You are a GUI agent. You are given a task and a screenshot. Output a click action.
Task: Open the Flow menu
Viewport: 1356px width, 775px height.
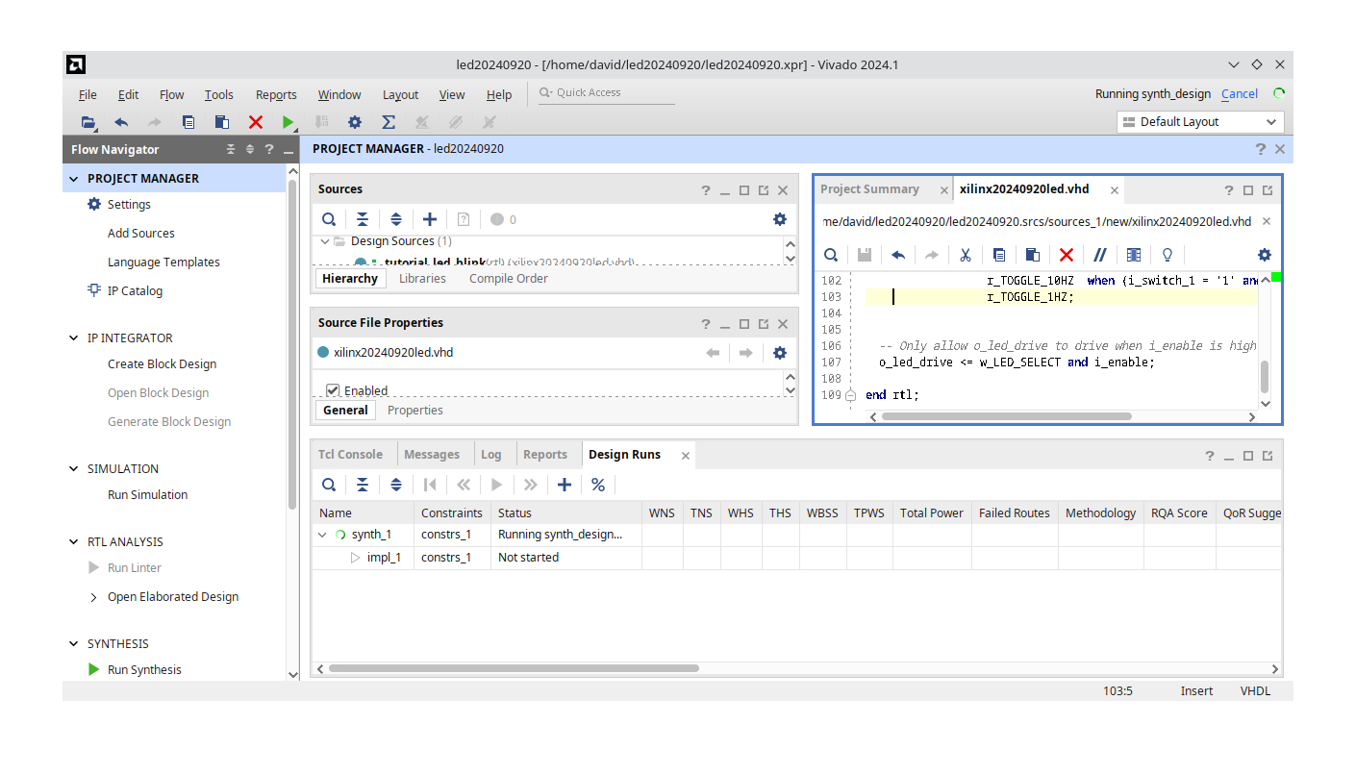[171, 94]
